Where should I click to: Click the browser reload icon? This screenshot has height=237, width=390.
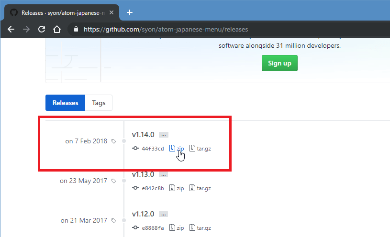tap(42, 29)
